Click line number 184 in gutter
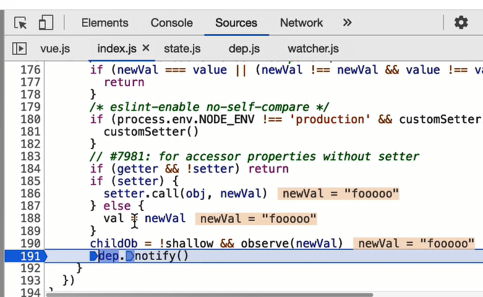 30,168
